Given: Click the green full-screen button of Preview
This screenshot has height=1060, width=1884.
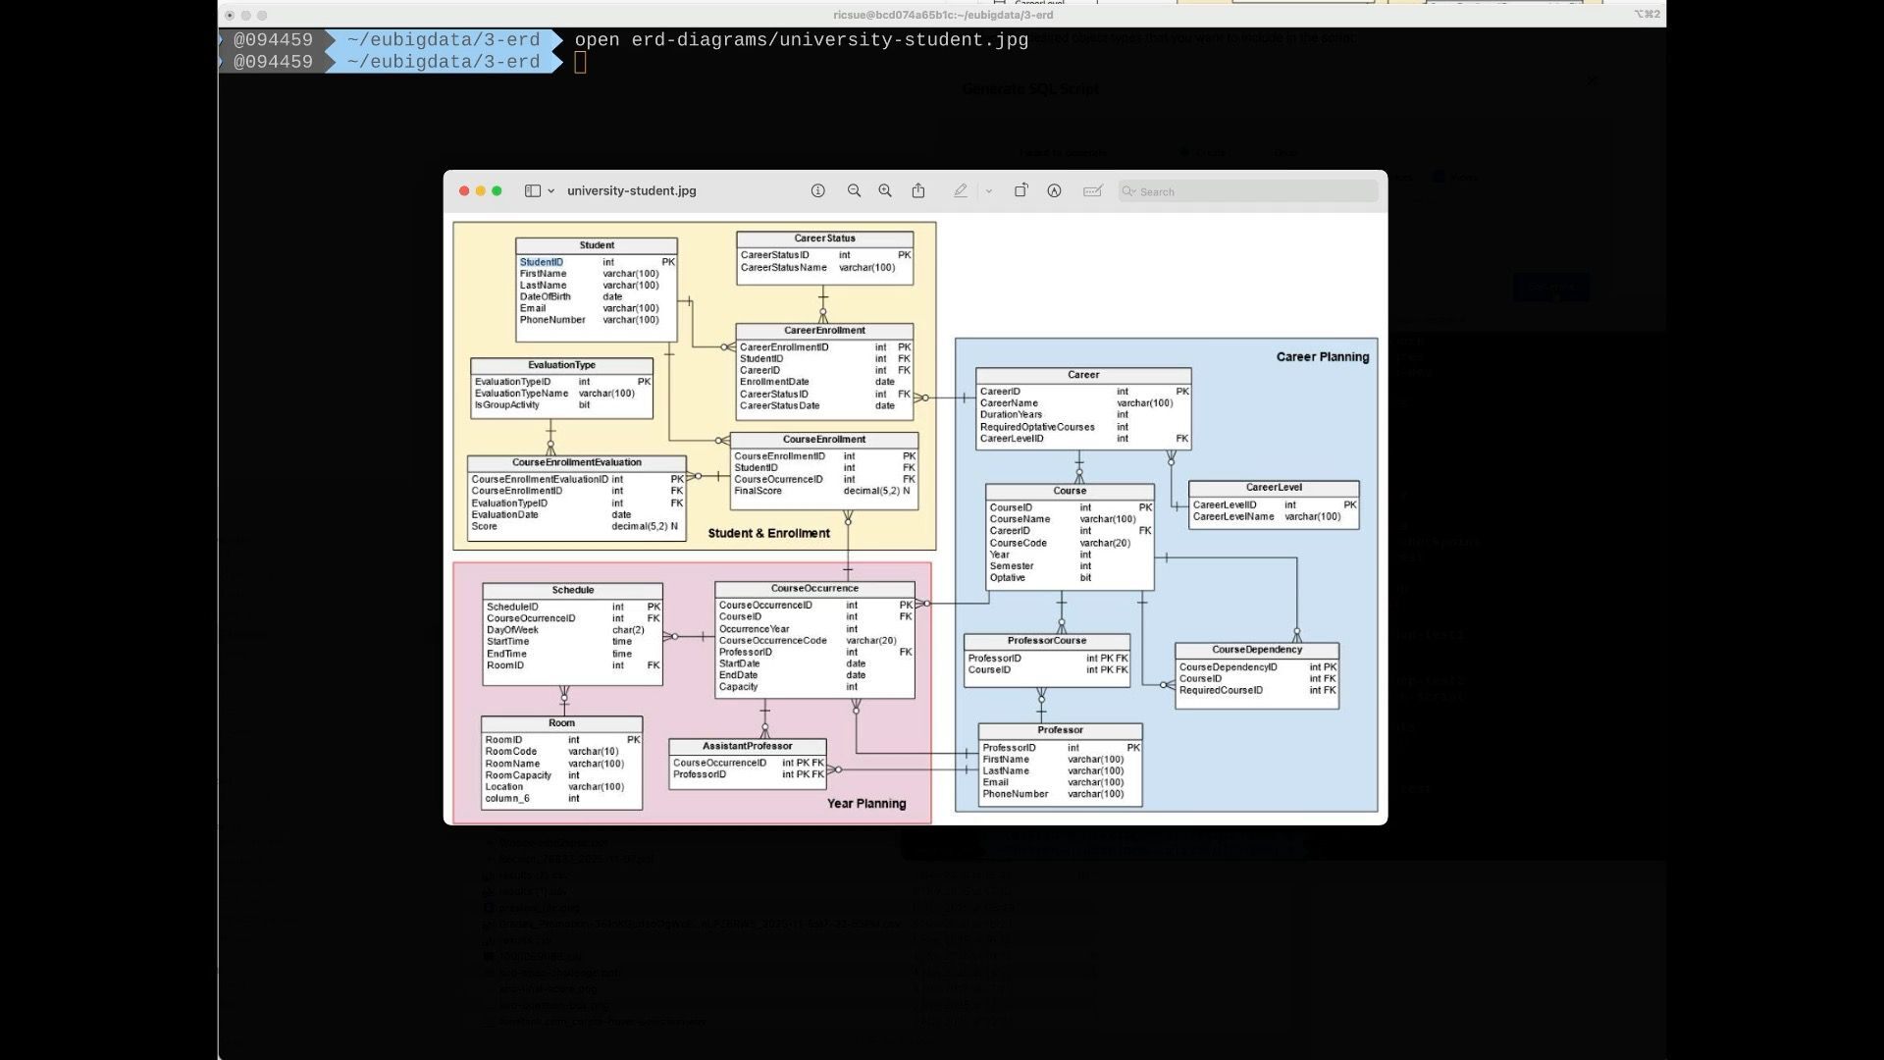Looking at the screenshot, I should click(x=497, y=191).
